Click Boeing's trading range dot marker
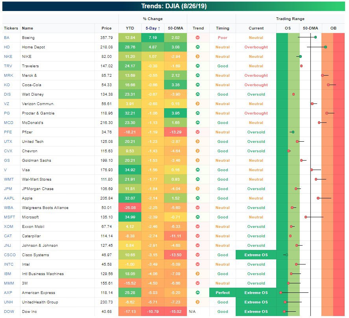Viewport: 349px width, 318px height. 316,37
